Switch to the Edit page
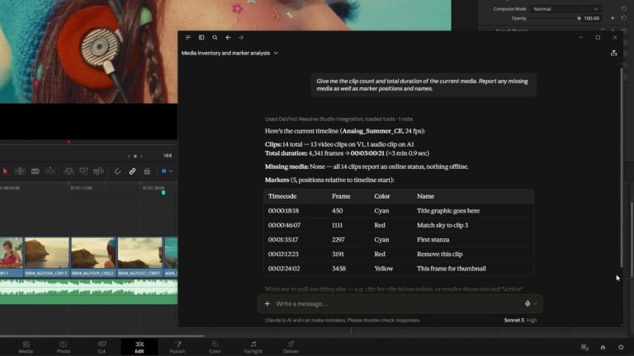634x356 pixels. point(140,347)
